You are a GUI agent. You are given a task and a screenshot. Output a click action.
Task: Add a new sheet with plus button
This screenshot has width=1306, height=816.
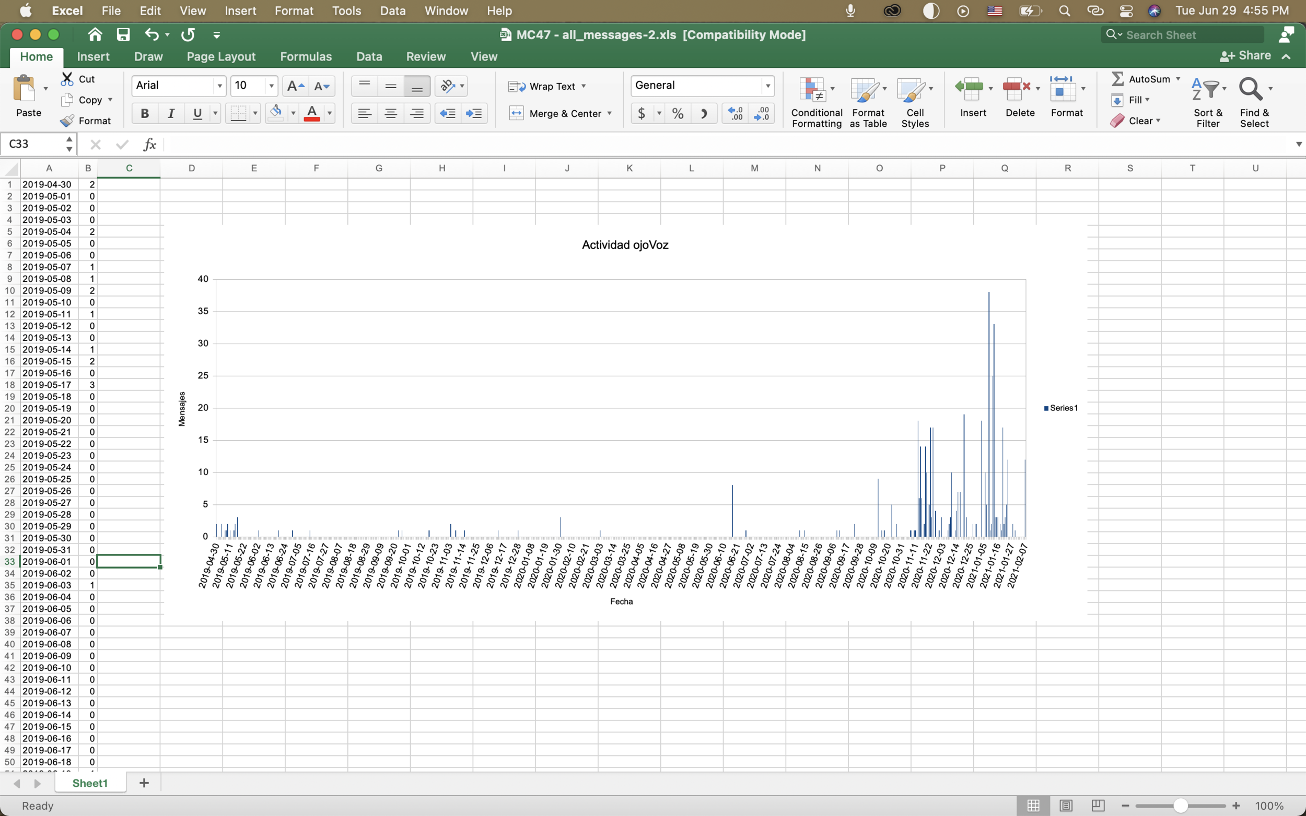pos(143,783)
